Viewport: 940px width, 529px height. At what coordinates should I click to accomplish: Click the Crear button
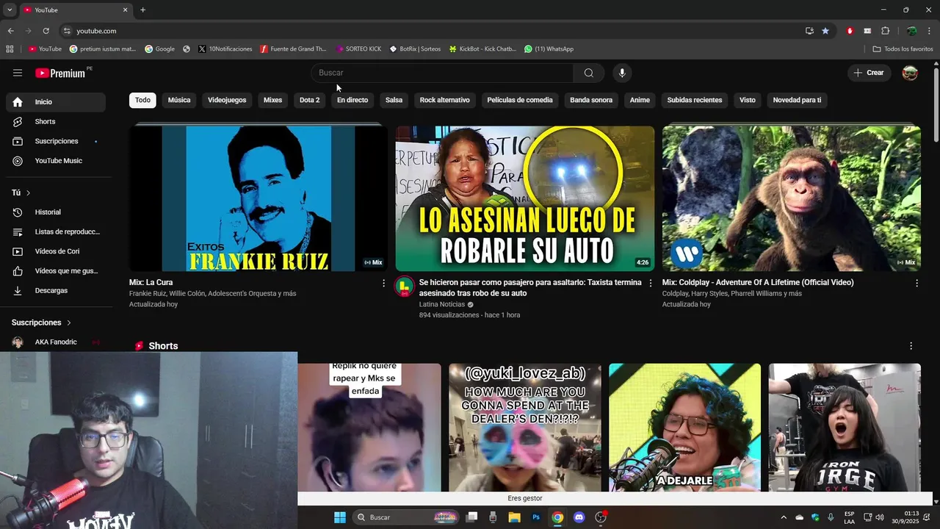coord(869,73)
